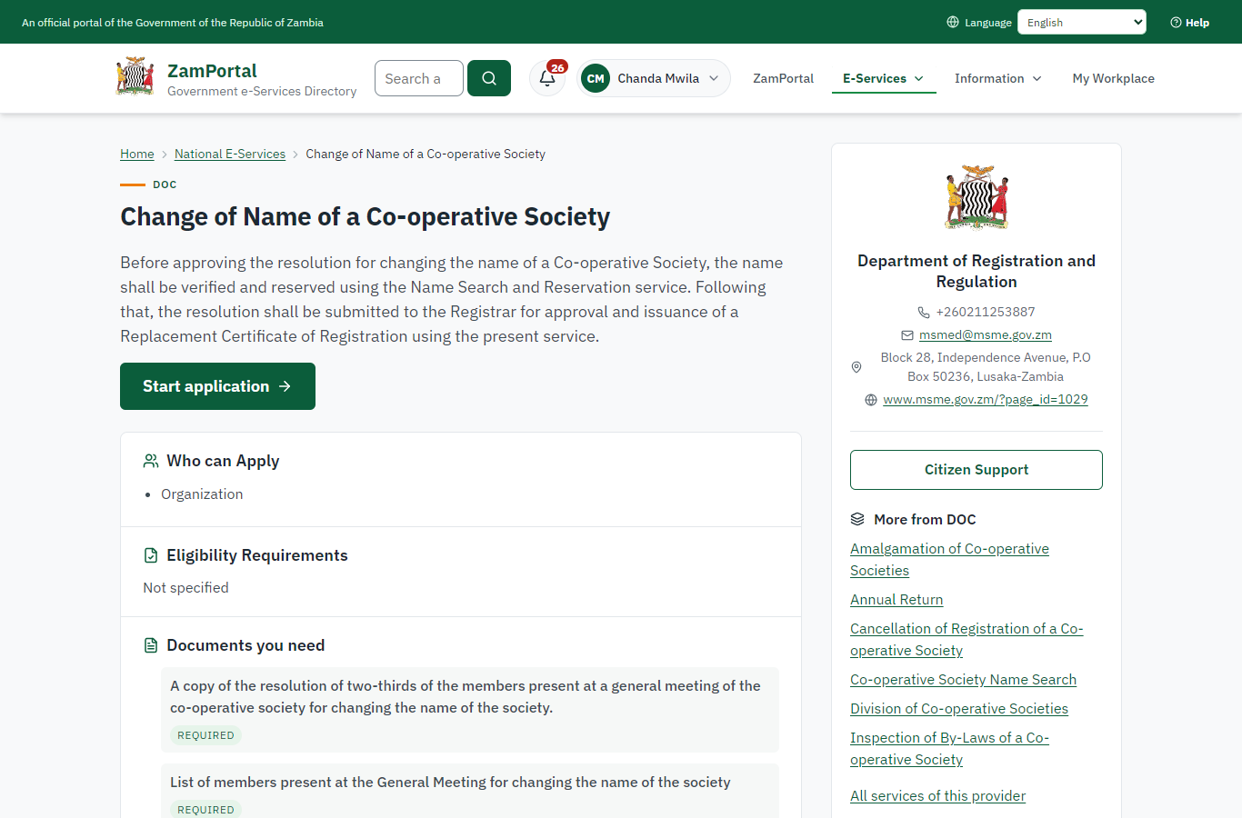Click the department coat of arms emblem
The height and width of the screenshot is (818, 1242).
(x=977, y=197)
